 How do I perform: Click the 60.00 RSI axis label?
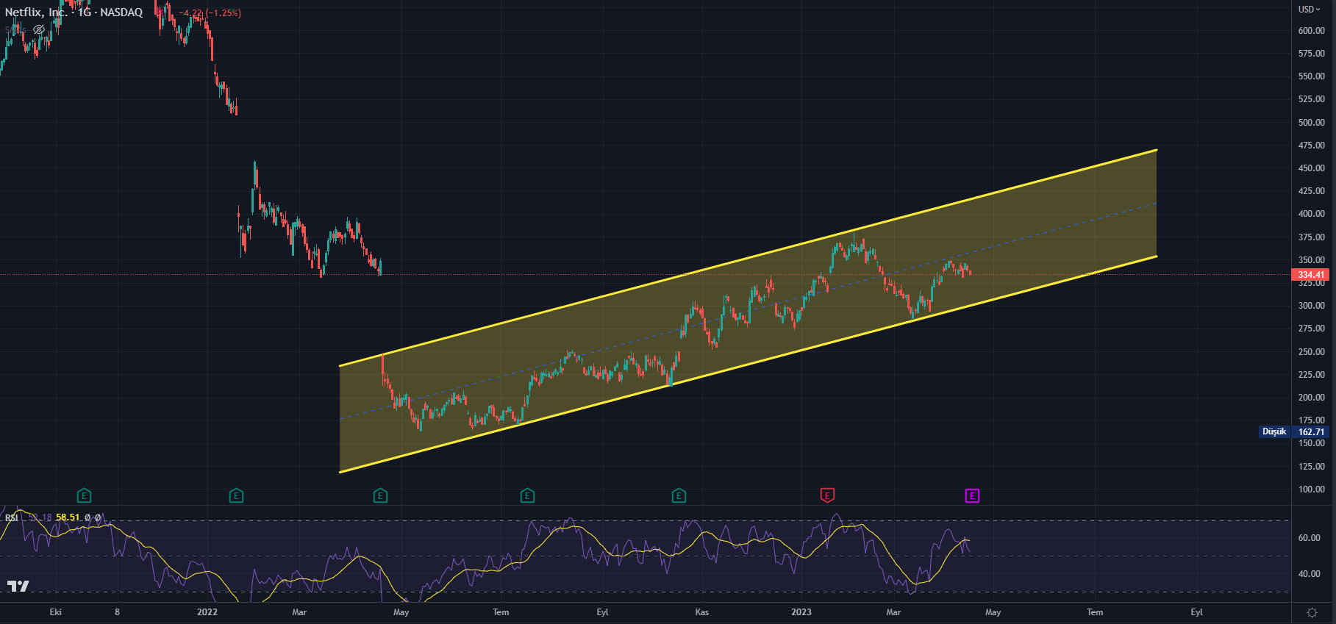[x=1310, y=538]
